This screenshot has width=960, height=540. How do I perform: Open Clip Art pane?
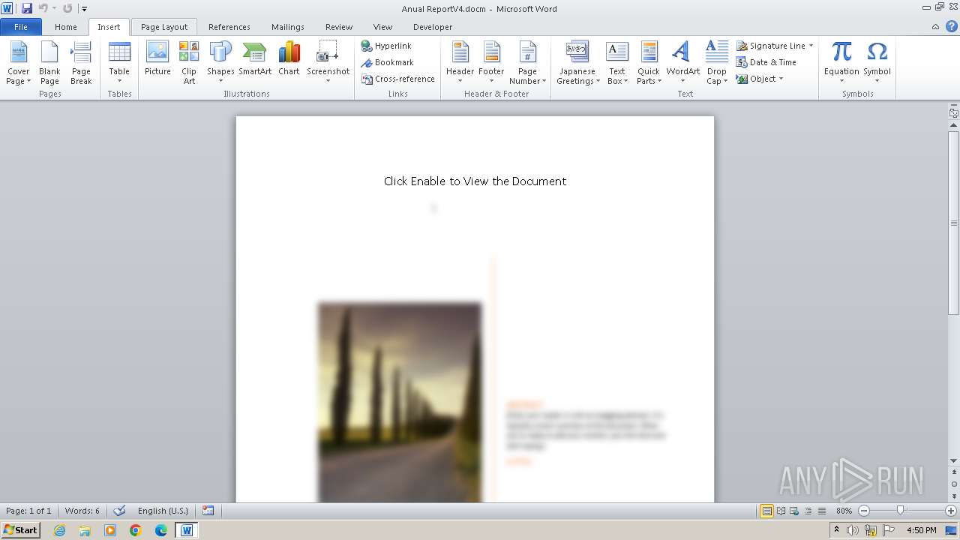189,63
